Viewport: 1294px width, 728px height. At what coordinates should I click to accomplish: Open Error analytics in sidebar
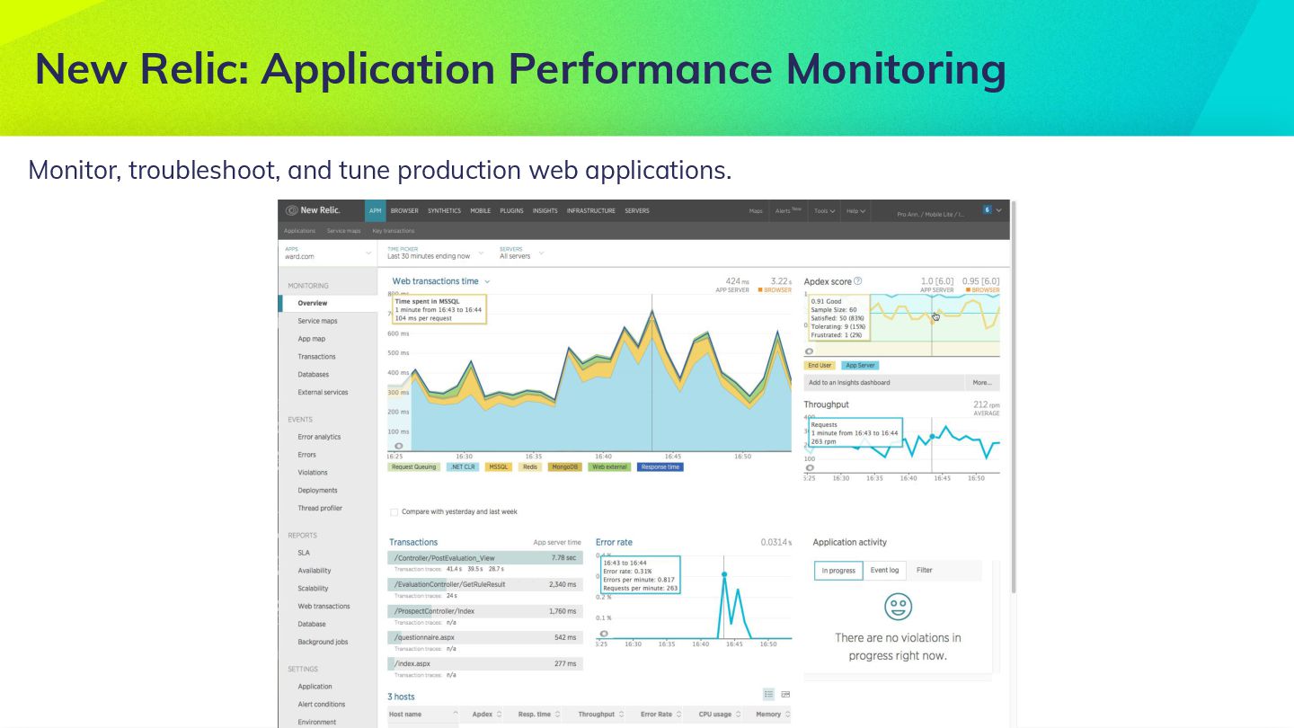pos(319,437)
